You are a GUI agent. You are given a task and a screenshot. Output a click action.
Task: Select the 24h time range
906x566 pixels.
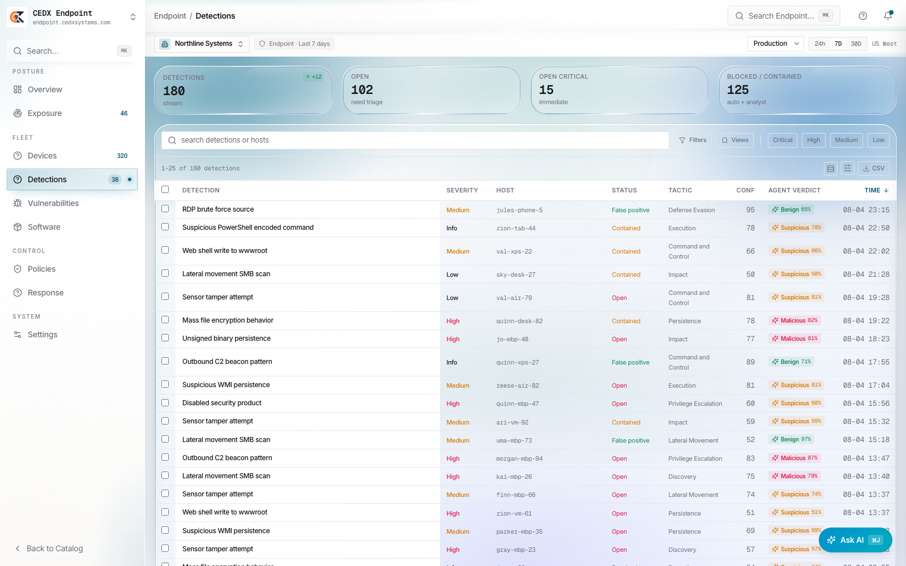click(x=820, y=44)
